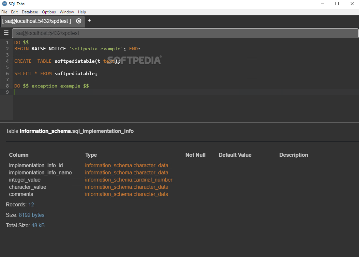Close the SQL Tabs window
Viewport: 359px width, 257px height.
click(352, 4)
